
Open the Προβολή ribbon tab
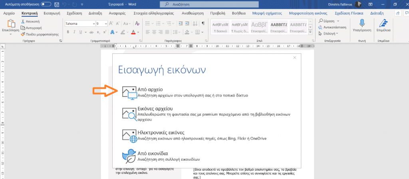(x=218, y=13)
